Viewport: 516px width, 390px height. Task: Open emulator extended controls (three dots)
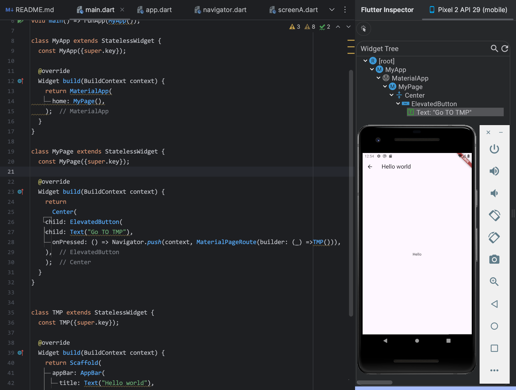pyautogui.click(x=494, y=370)
